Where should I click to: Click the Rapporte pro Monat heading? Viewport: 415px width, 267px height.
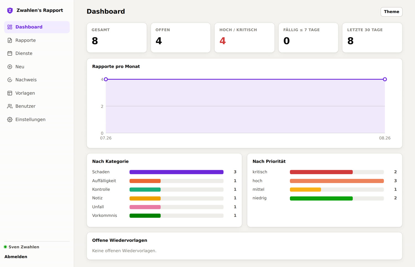coord(116,66)
